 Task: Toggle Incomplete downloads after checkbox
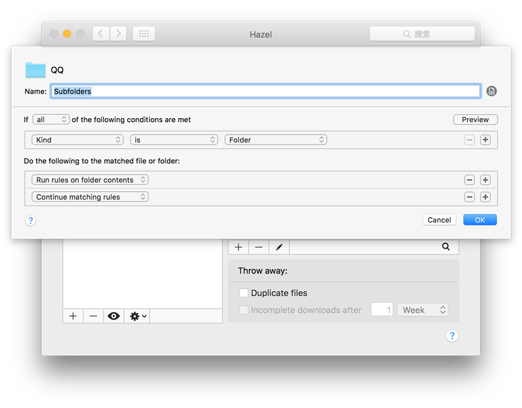pos(244,310)
